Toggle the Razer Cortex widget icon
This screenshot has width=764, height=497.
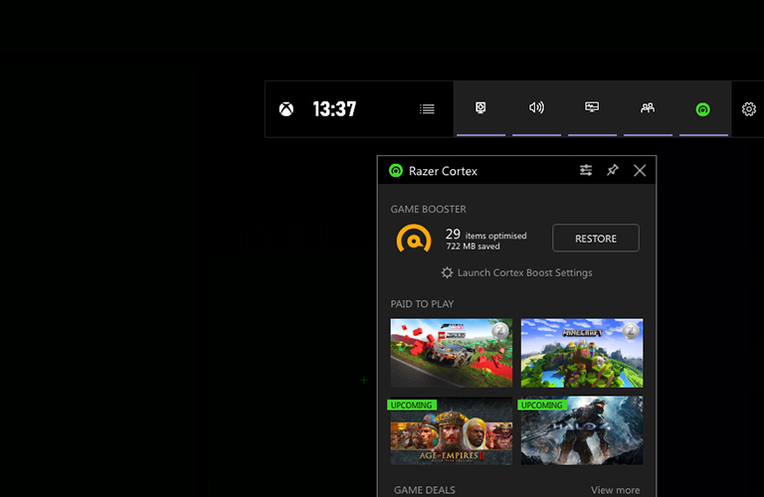[702, 109]
